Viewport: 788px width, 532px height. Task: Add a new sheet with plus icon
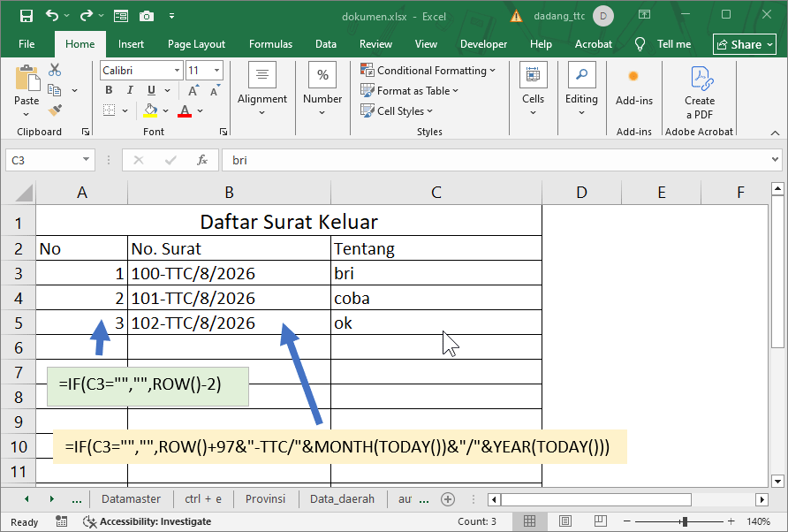pyautogui.click(x=448, y=498)
